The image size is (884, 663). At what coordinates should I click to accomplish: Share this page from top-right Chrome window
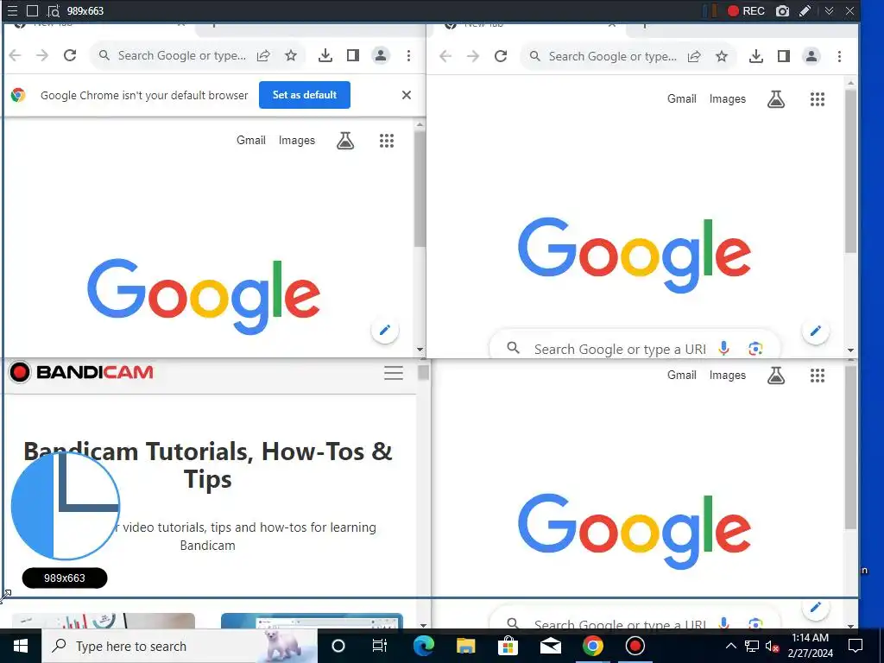(x=694, y=56)
